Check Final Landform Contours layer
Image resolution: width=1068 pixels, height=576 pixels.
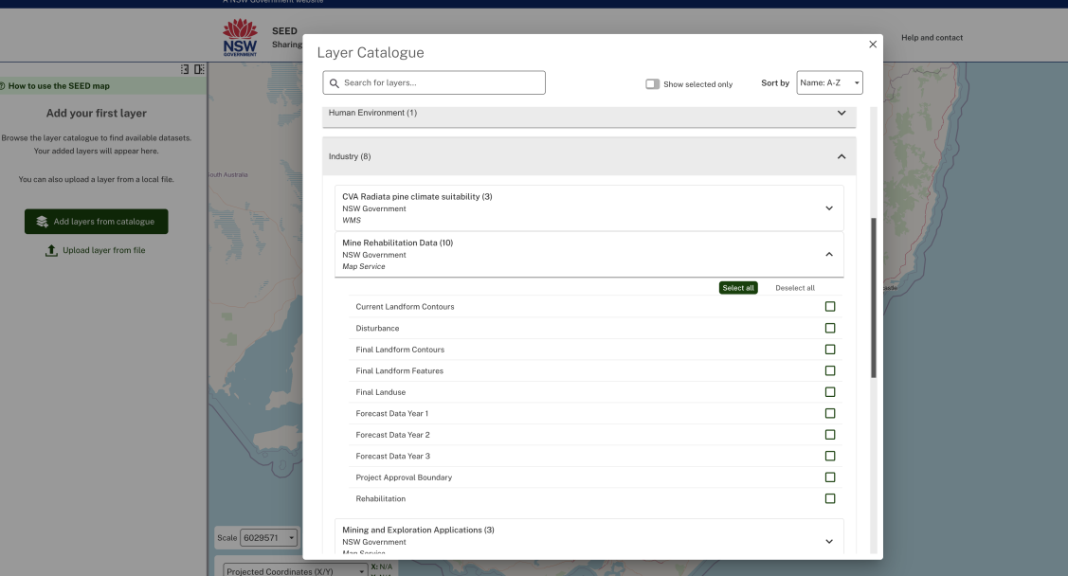point(829,350)
